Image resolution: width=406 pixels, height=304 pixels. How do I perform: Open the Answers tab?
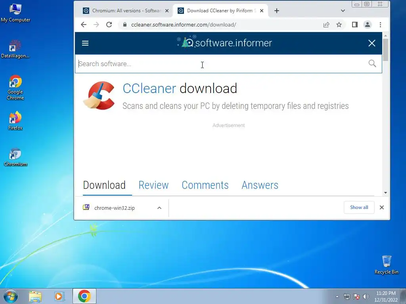pos(260,185)
